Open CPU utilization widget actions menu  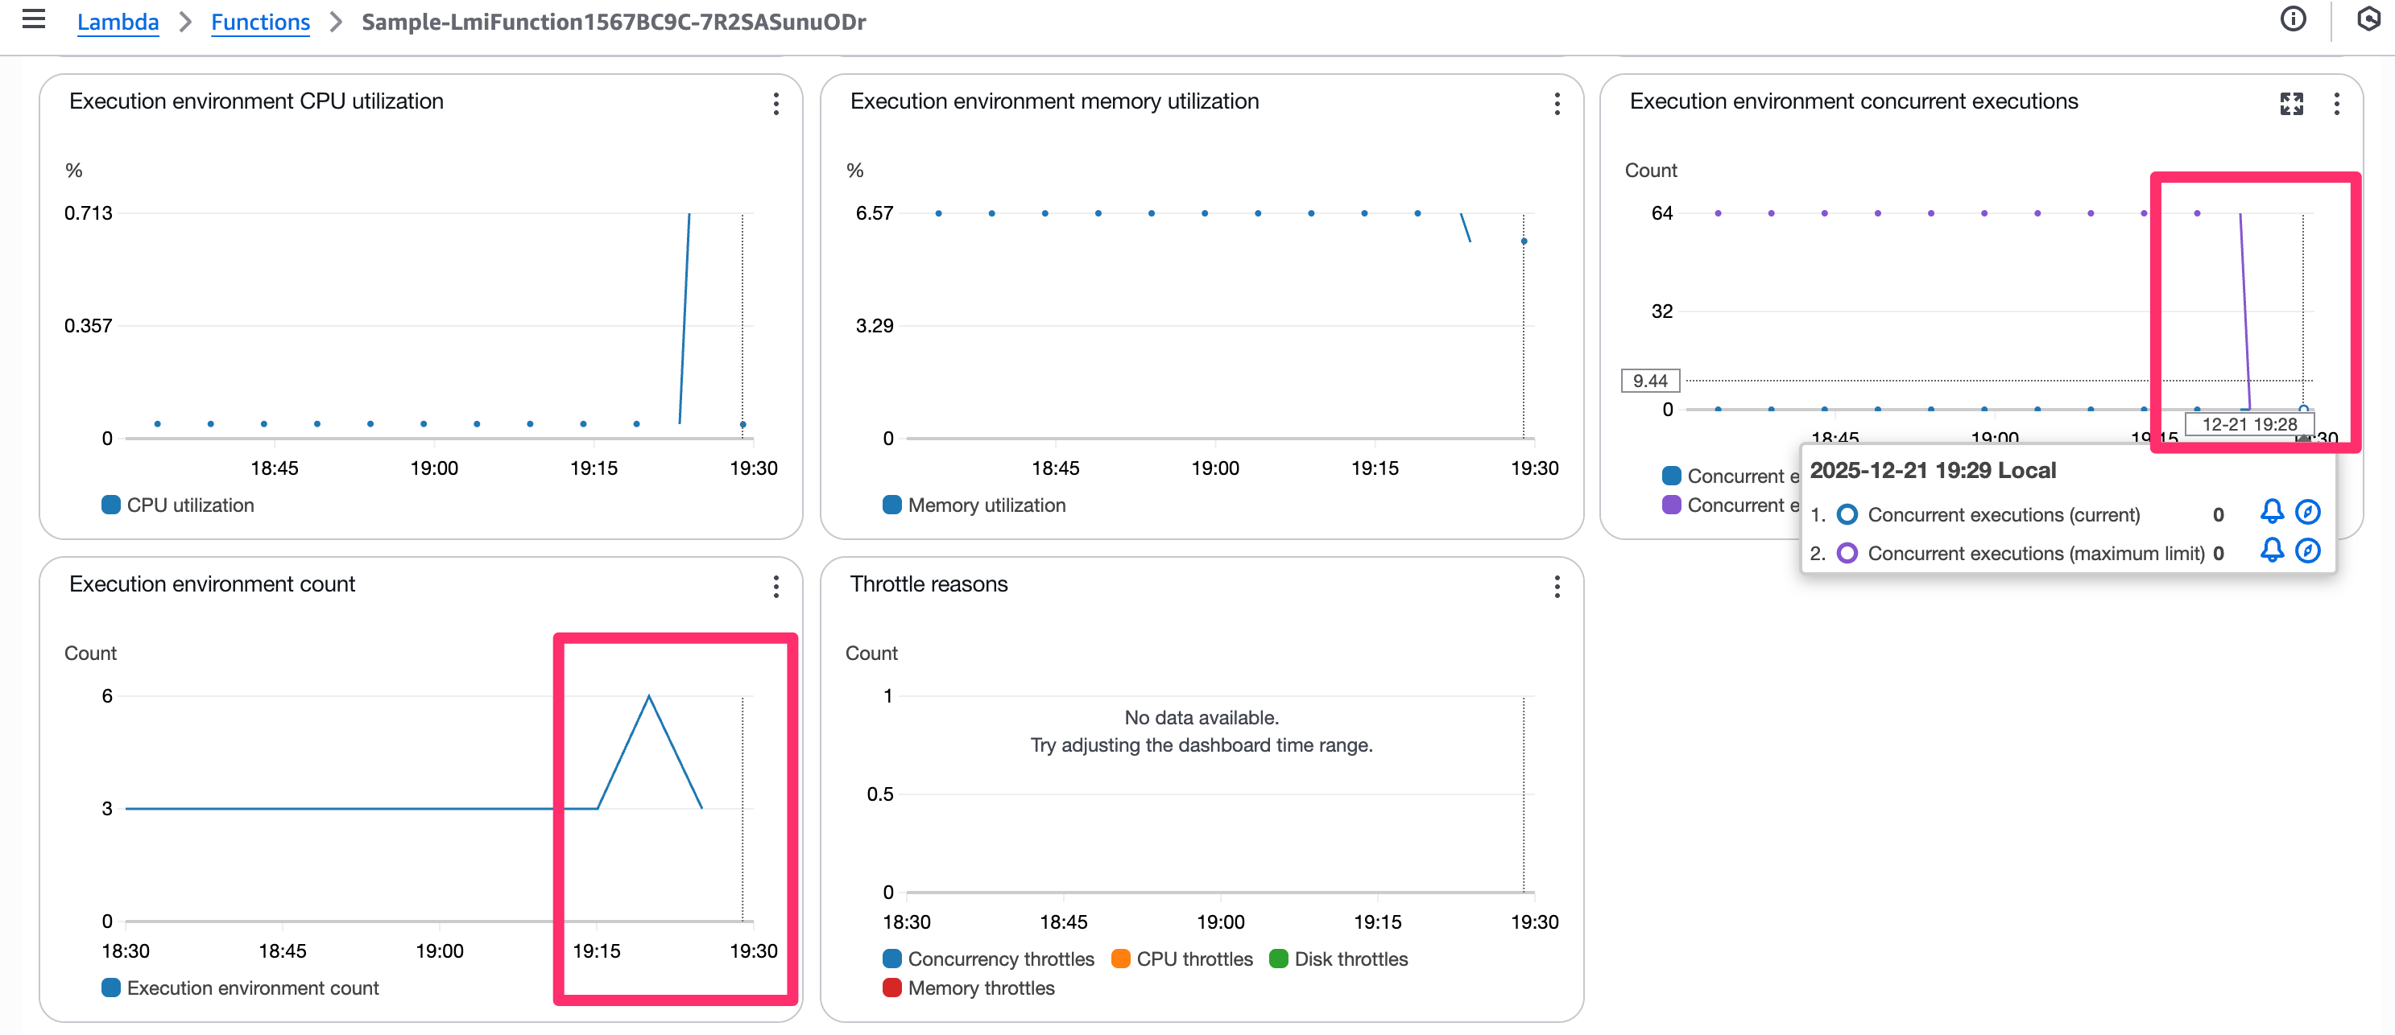click(776, 103)
